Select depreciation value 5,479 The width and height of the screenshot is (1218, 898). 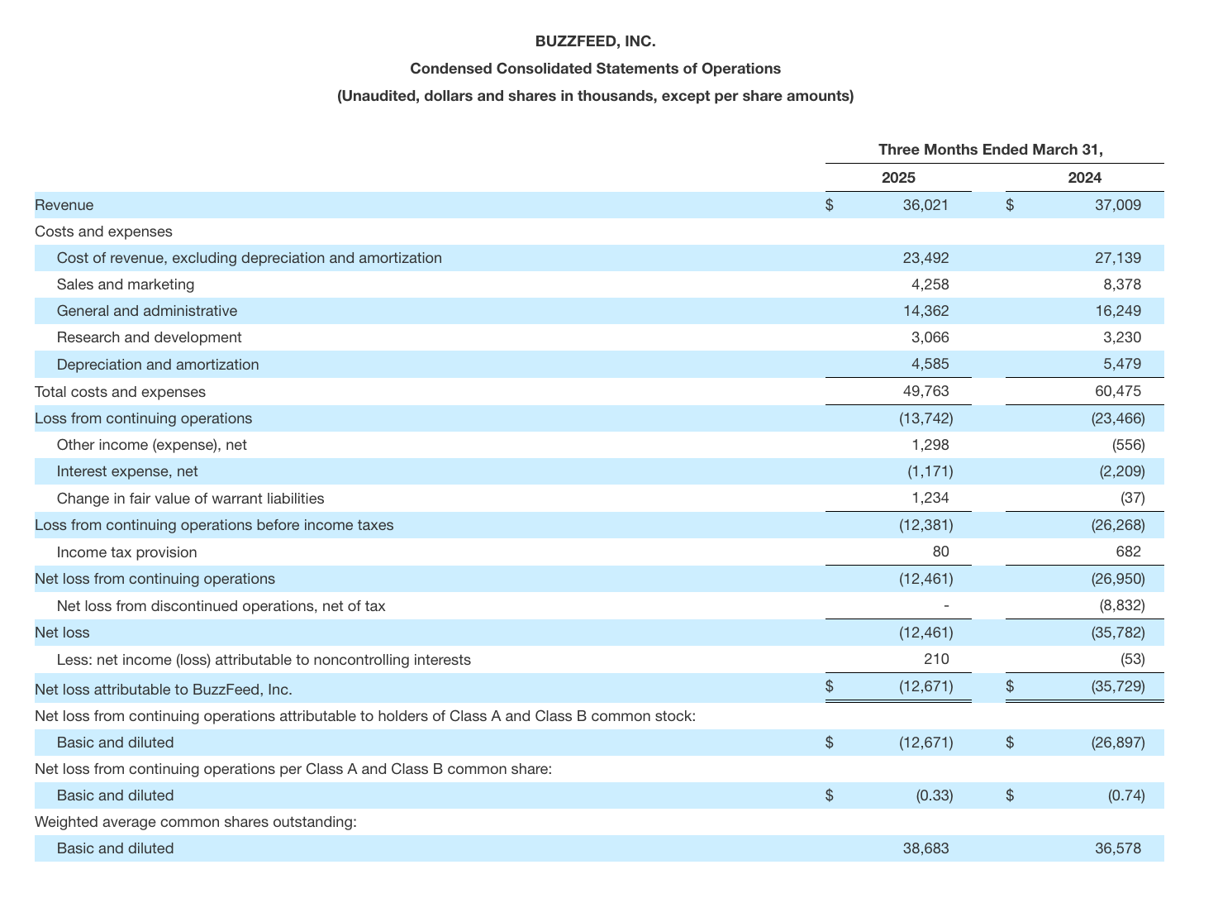pos(1122,365)
